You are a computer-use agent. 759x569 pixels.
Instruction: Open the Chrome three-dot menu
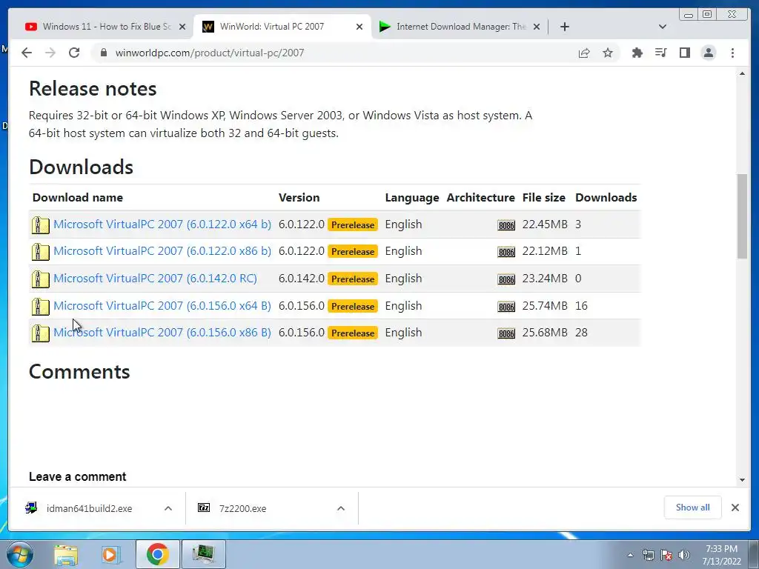pos(732,53)
